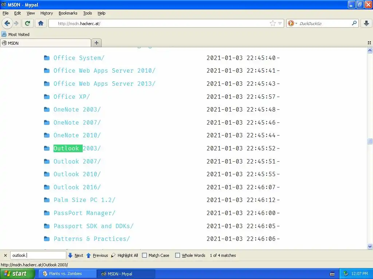The height and width of the screenshot is (279, 373).
Task: Open the View menu
Action: [x=31, y=13]
